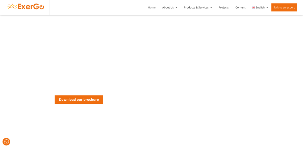Click the chevron next to About Us
Viewport: 303px width, 148px height.
point(176,8)
